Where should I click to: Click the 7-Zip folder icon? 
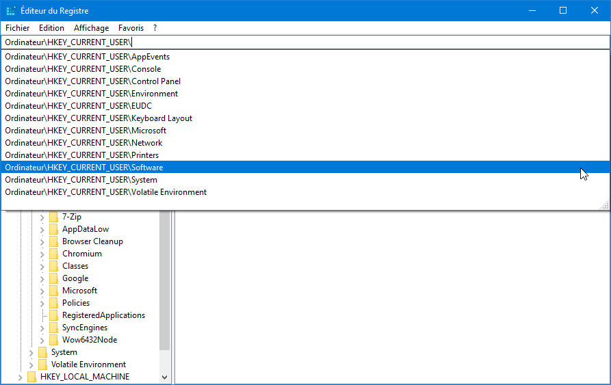[54, 217]
